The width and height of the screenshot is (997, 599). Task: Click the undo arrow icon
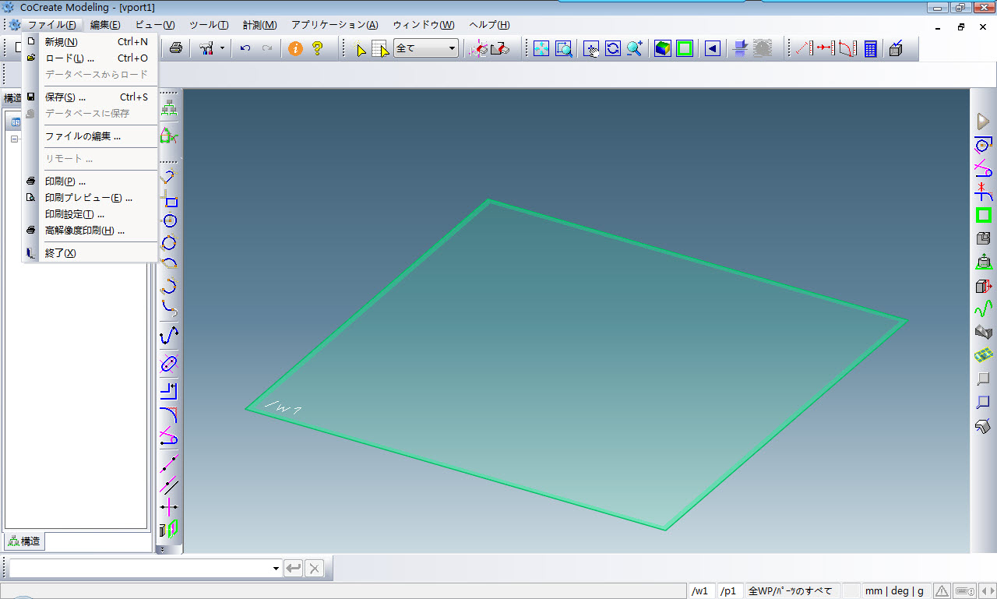[245, 48]
